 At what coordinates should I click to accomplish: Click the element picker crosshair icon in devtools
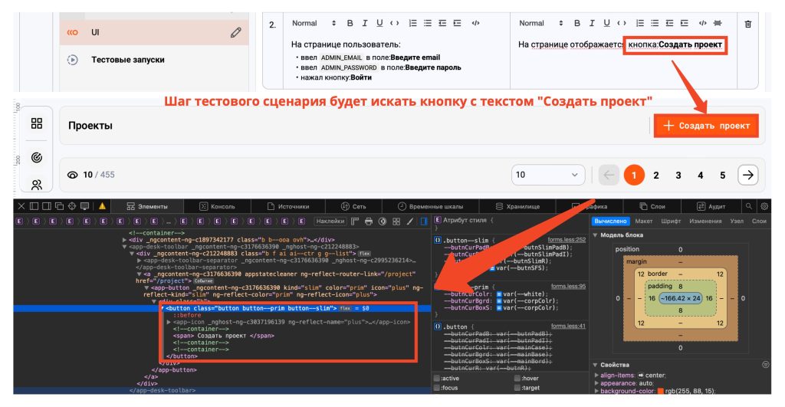pos(72,206)
